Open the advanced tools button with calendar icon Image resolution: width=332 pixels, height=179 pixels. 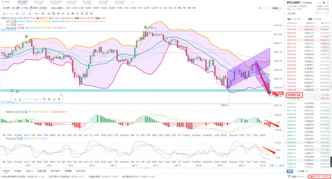tap(34, 8)
